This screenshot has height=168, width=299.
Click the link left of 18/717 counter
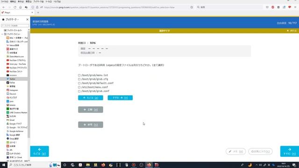pos(281,23)
